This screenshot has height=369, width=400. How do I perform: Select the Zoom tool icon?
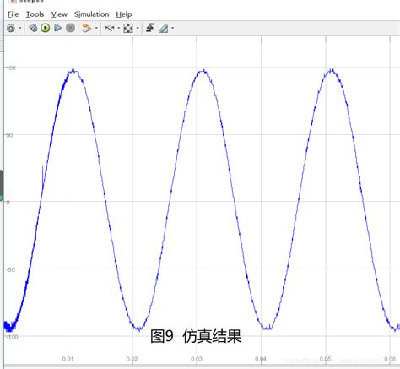(110, 28)
